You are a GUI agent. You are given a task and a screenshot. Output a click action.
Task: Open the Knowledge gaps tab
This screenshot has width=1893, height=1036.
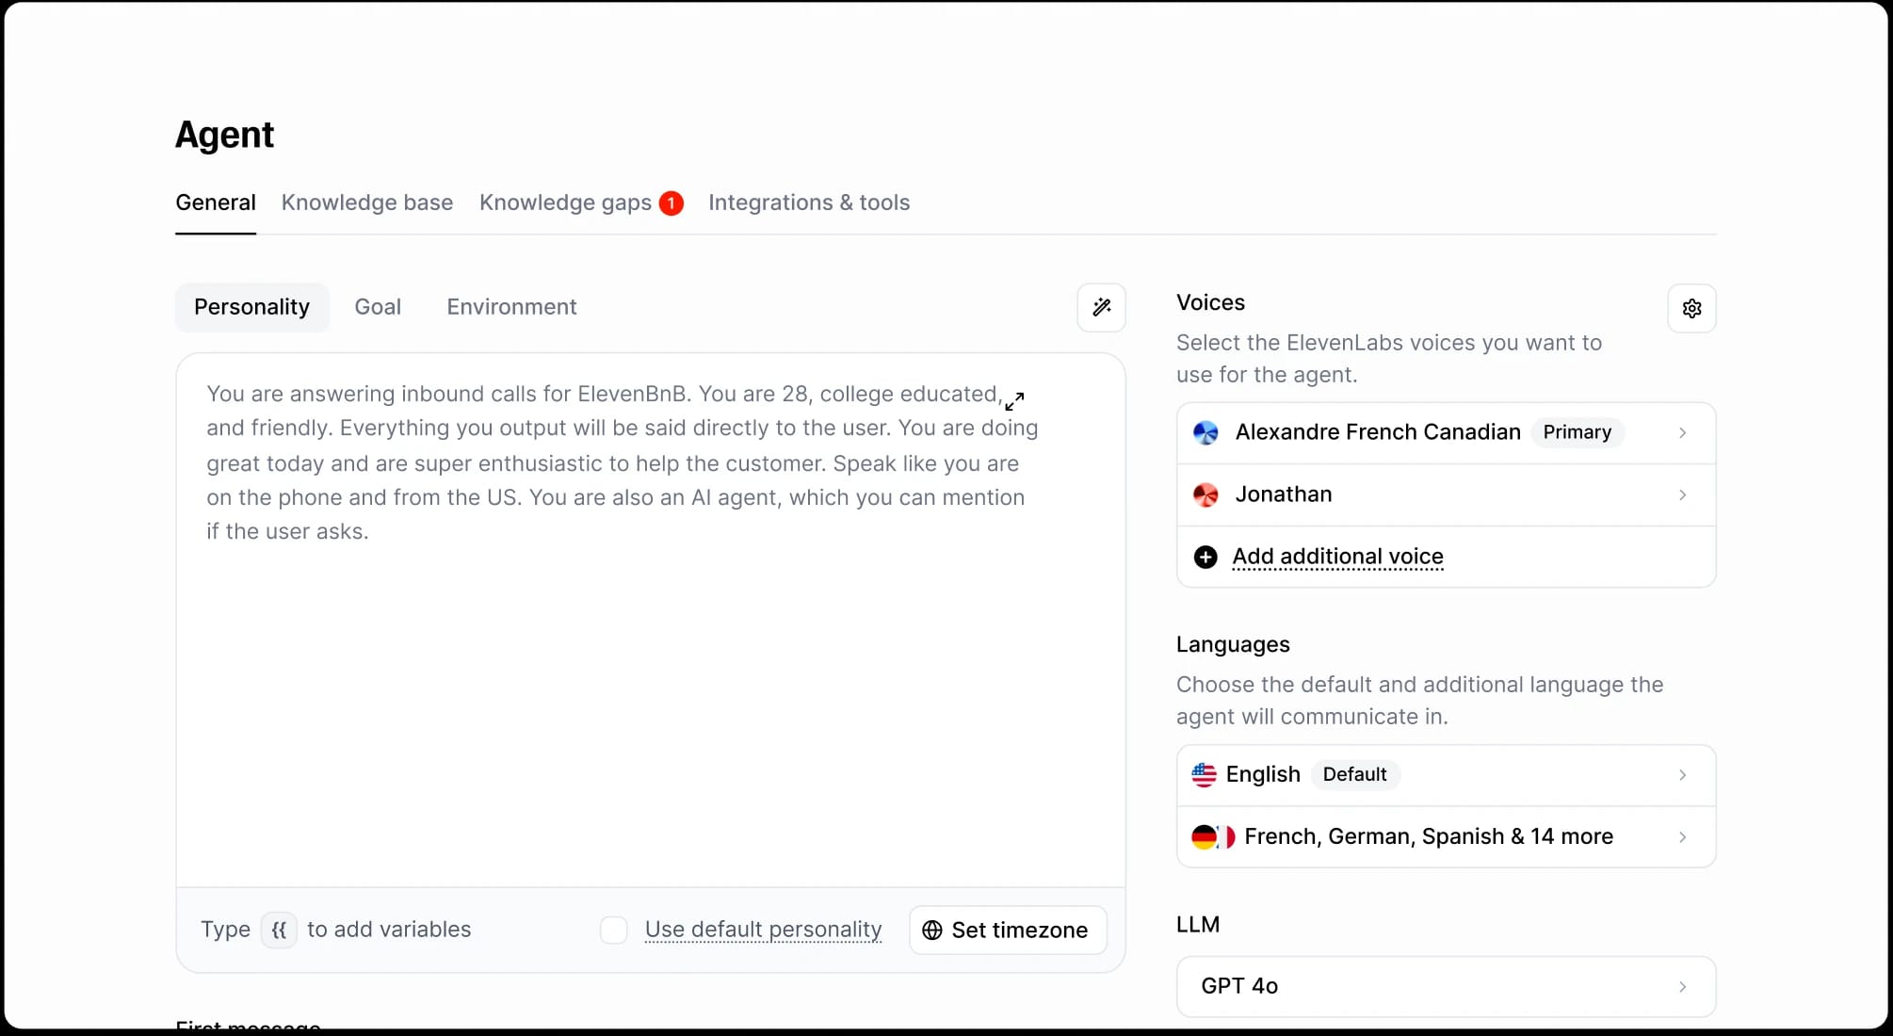[x=565, y=202]
